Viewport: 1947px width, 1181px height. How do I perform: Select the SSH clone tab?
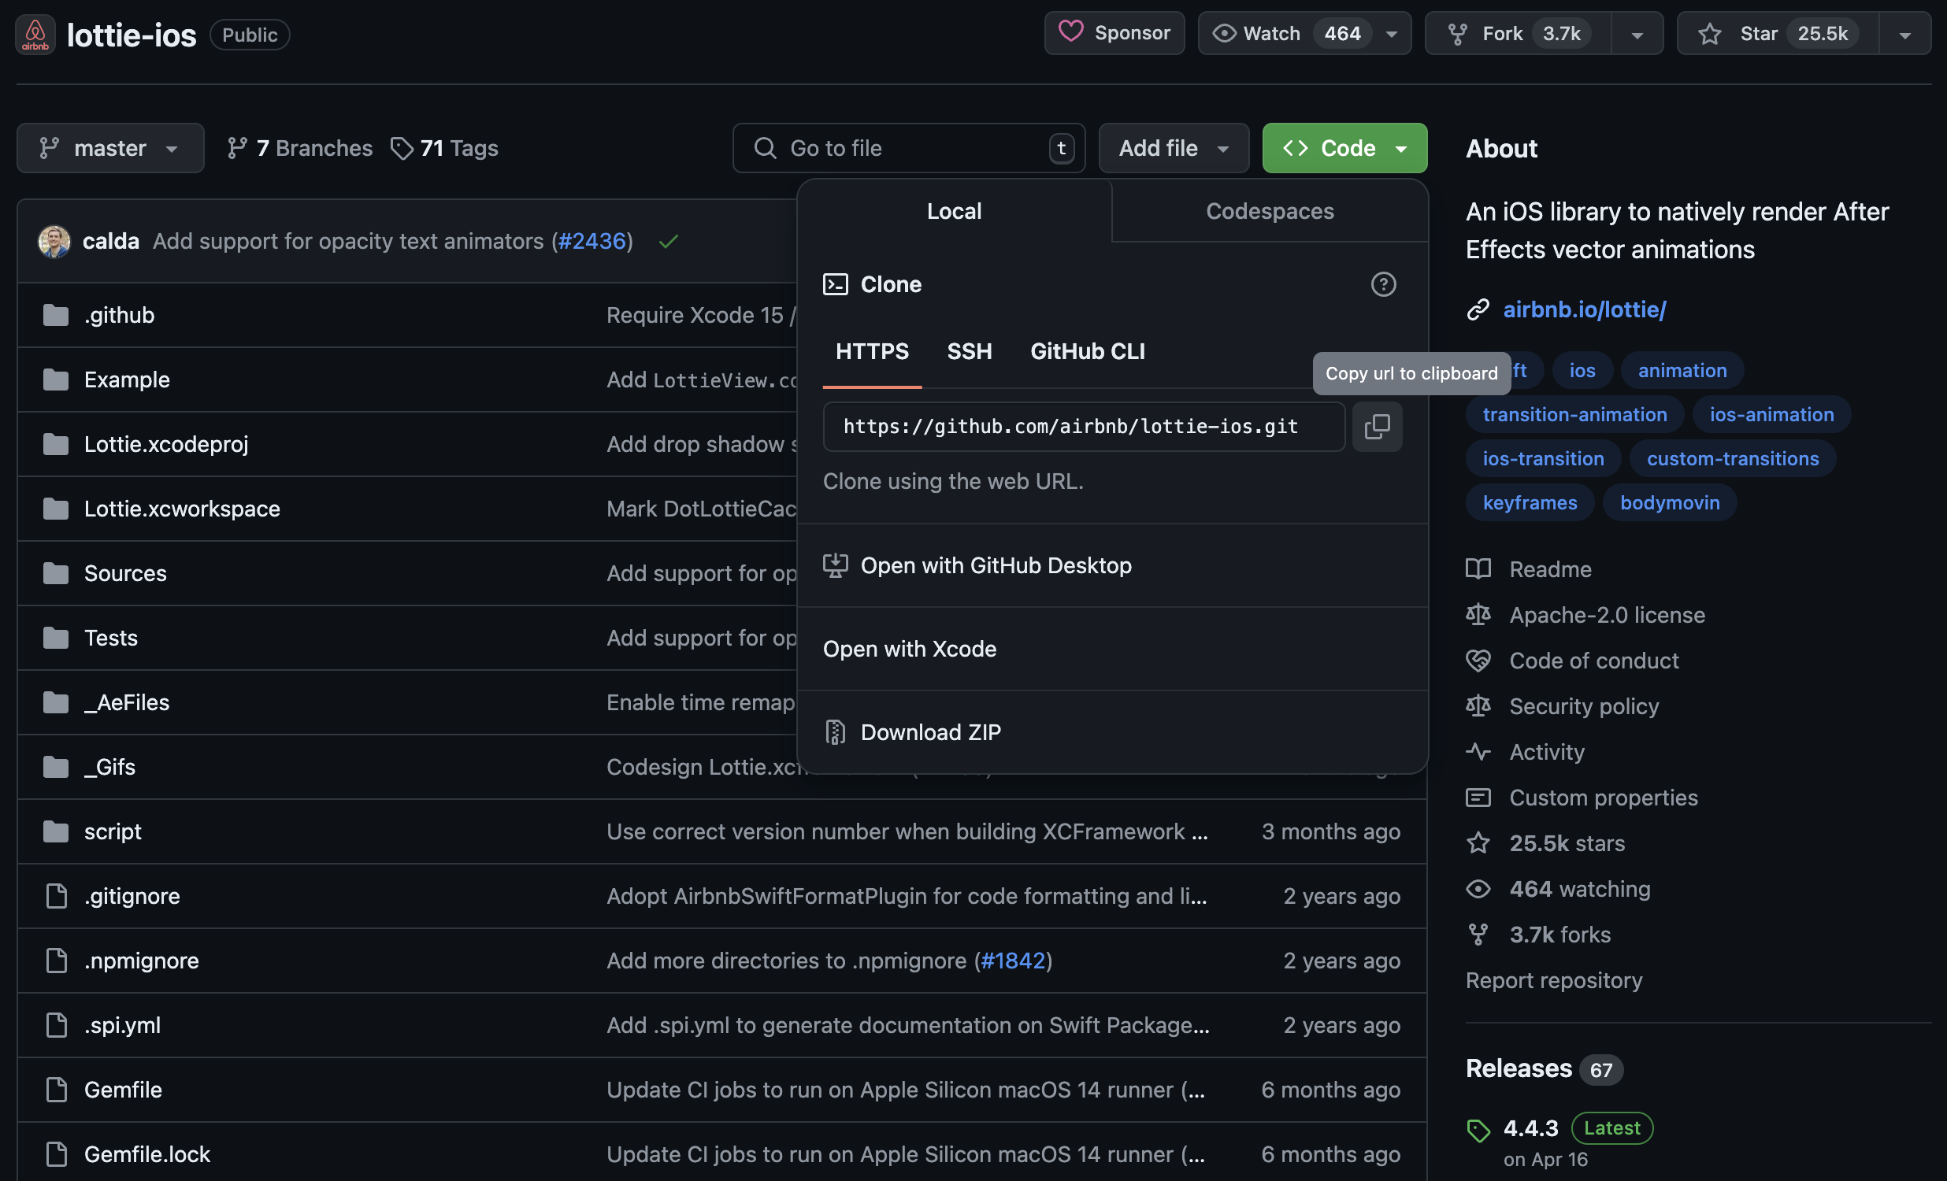969,351
